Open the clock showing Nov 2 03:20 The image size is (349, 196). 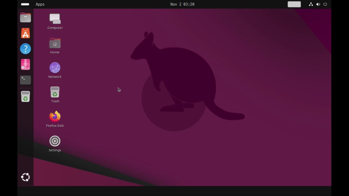pyautogui.click(x=182, y=4)
